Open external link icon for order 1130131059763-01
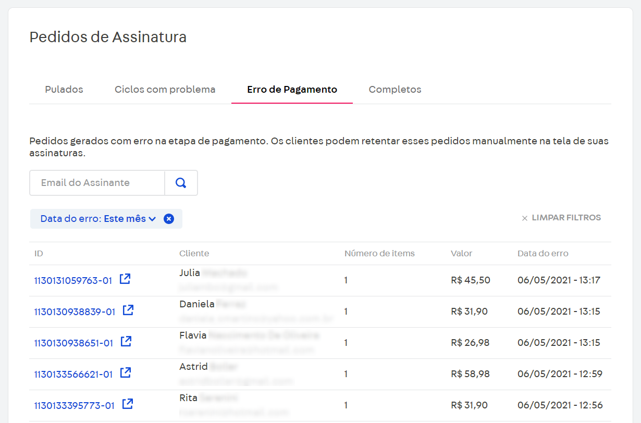The width and height of the screenshot is (641, 423). [125, 279]
